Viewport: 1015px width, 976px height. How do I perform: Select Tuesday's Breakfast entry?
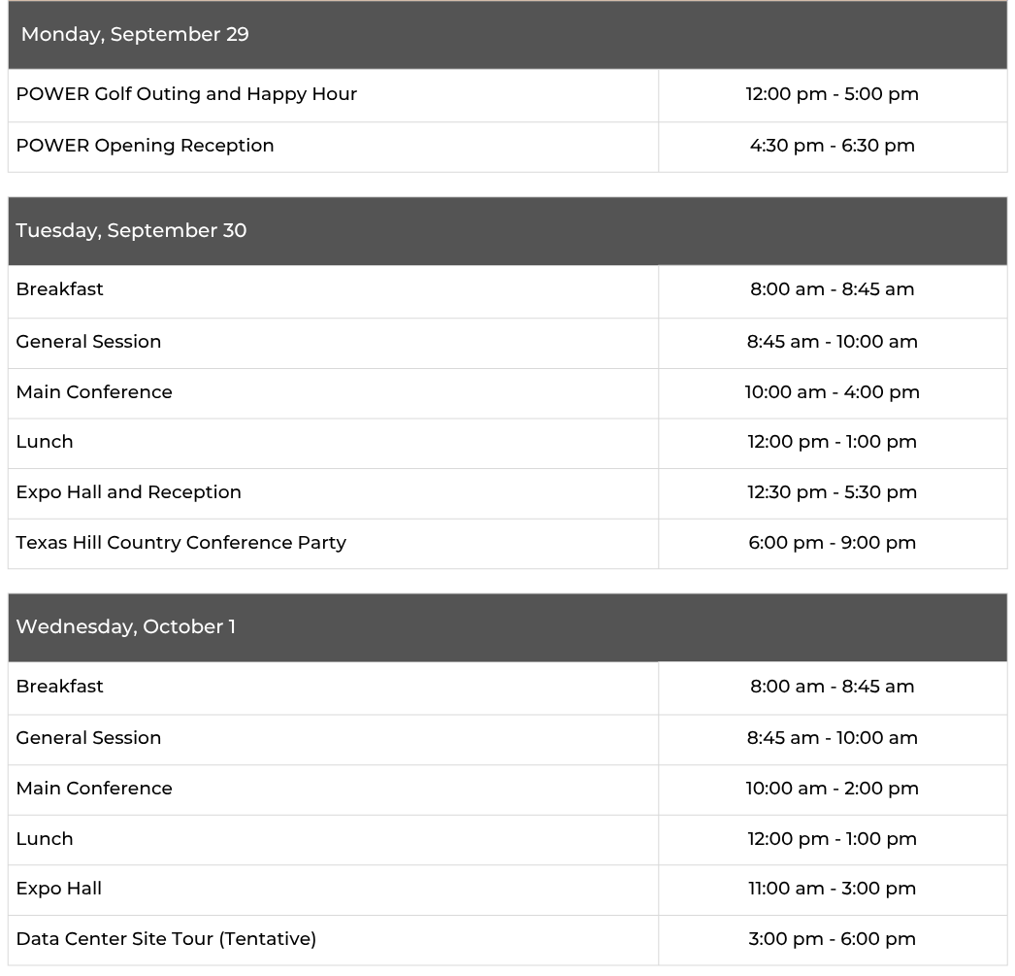(59, 288)
